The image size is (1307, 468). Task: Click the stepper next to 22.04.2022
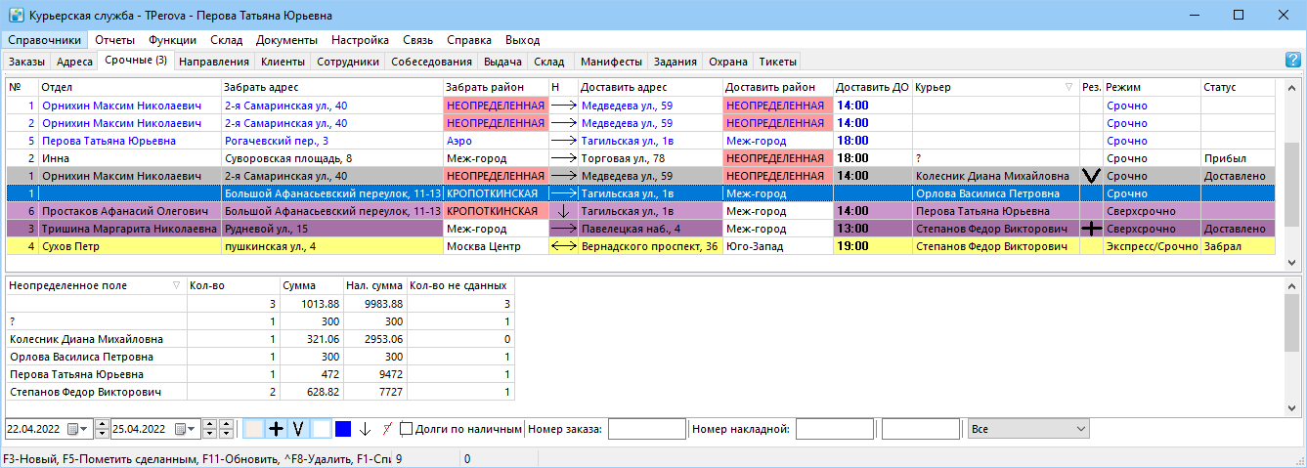(x=100, y=428)
